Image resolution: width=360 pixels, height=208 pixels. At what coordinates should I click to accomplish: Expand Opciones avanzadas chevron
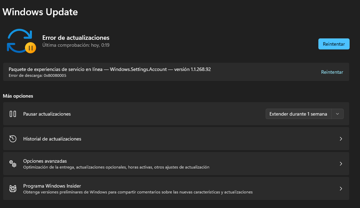pyautogui.click(x=341, y=164)
